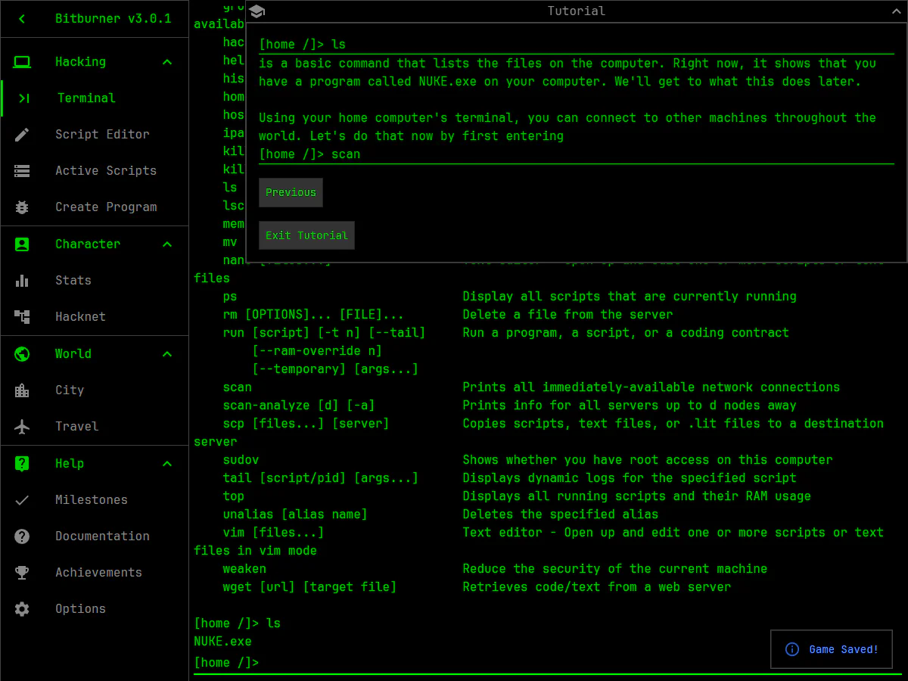Open the game Options

(95, 609)
